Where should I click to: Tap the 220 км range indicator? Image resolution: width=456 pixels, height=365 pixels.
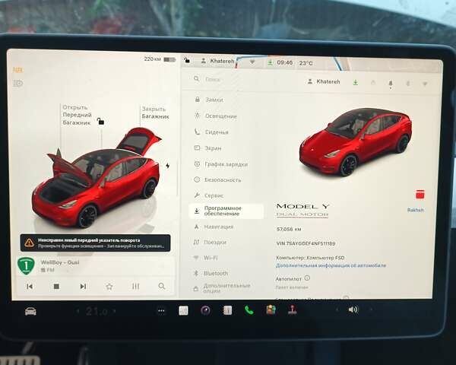[x=160, y=59]
